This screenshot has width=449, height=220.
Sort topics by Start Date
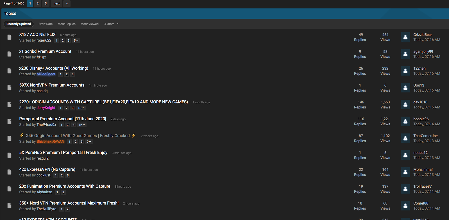click(46, 24)
